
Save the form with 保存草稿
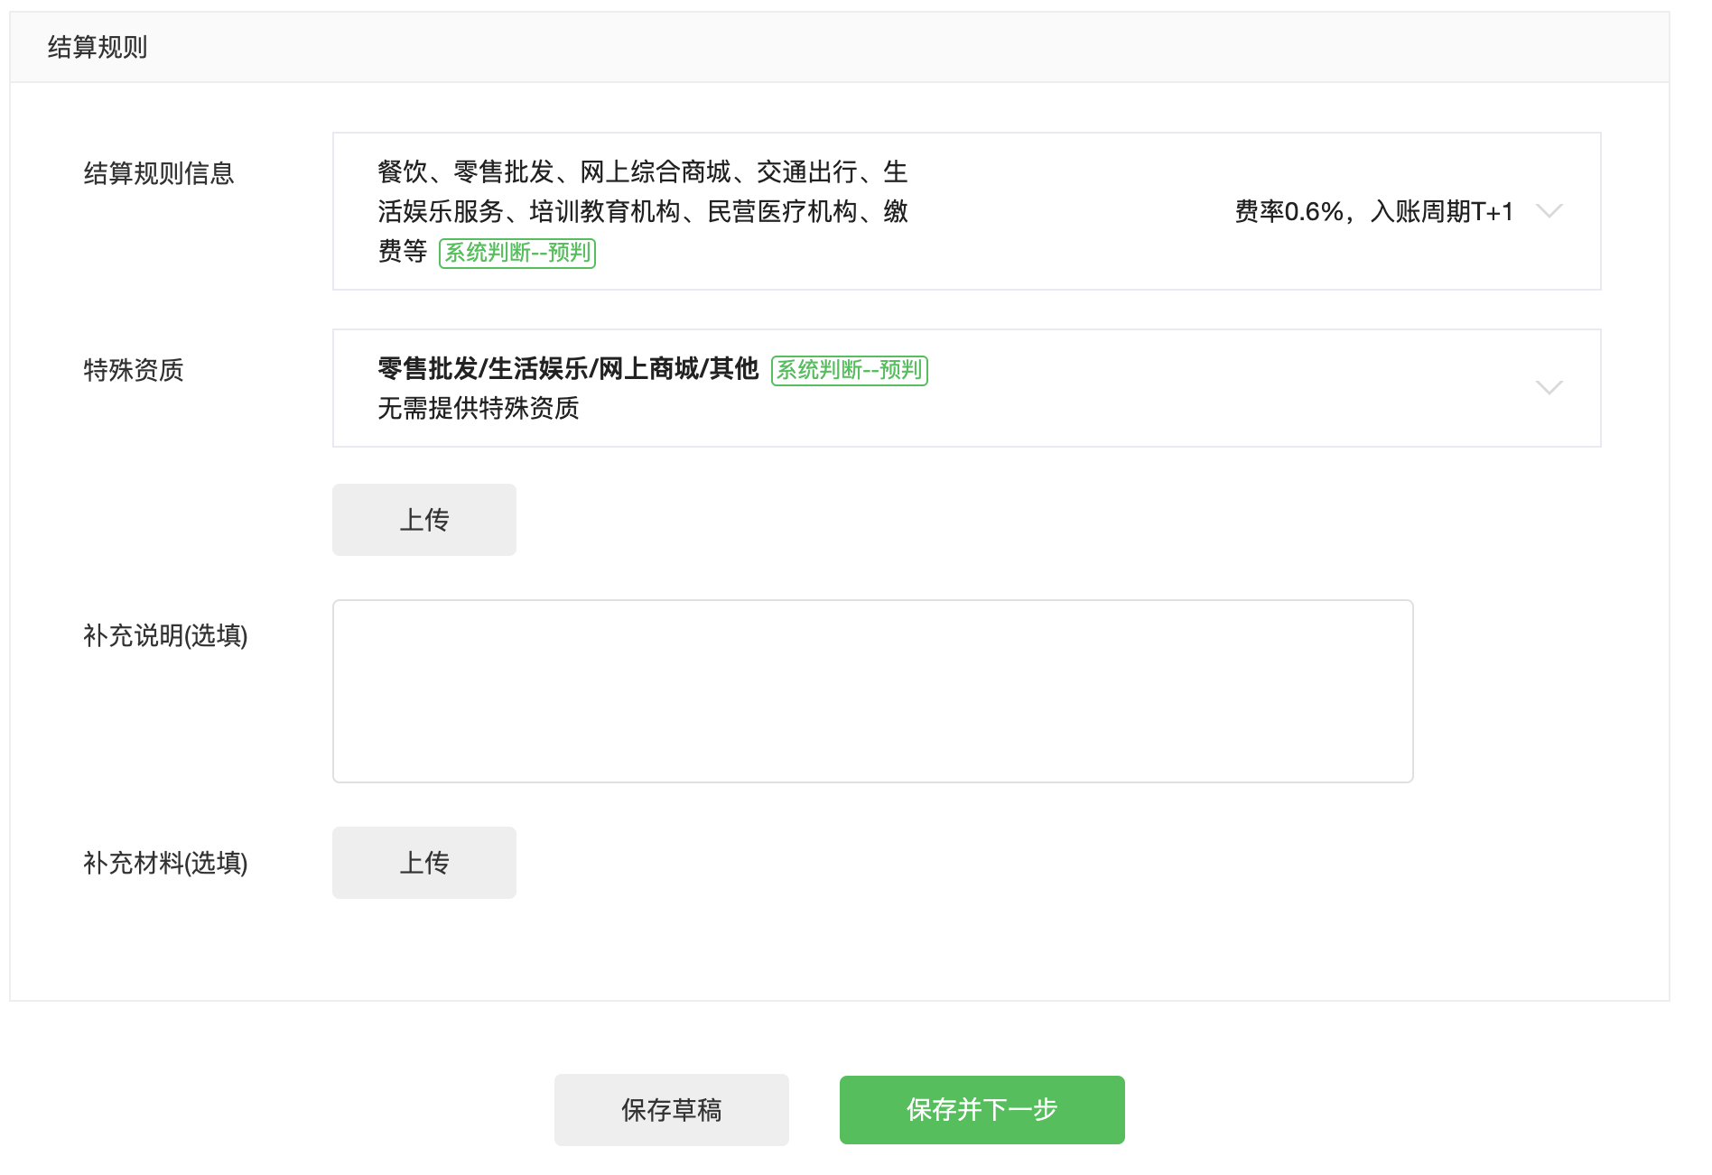(672, 1110)
